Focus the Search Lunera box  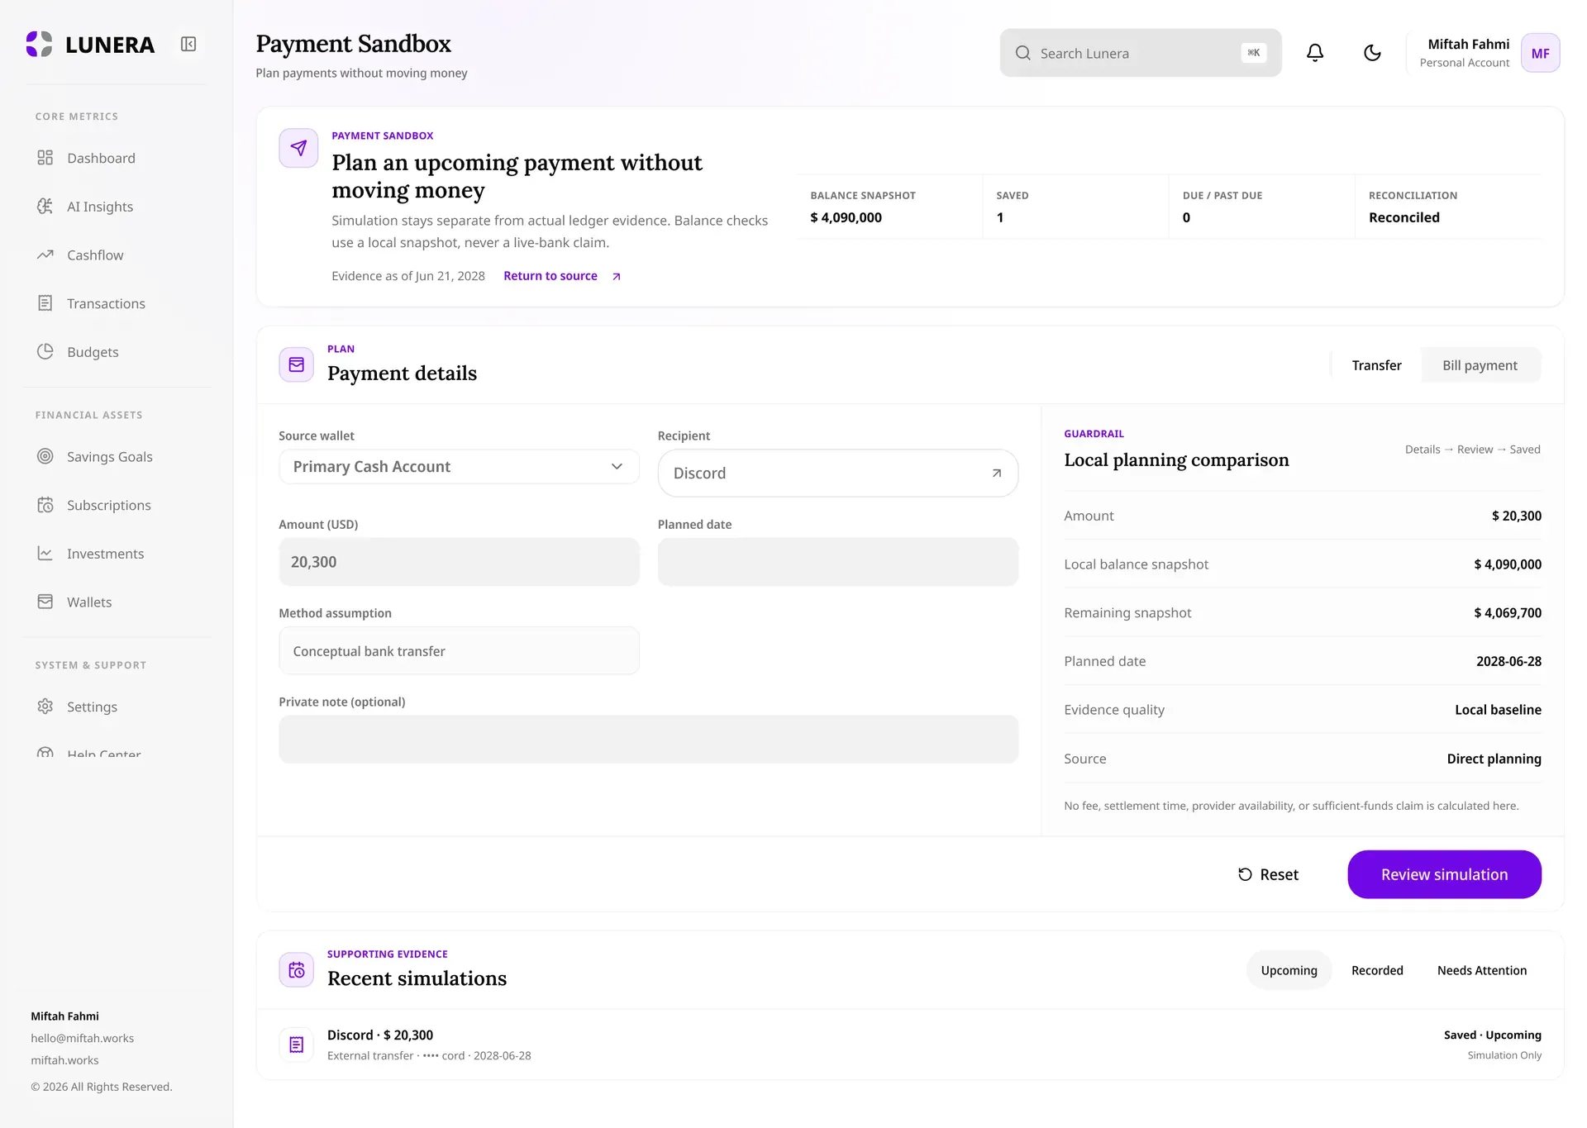tap(1140, 53)
